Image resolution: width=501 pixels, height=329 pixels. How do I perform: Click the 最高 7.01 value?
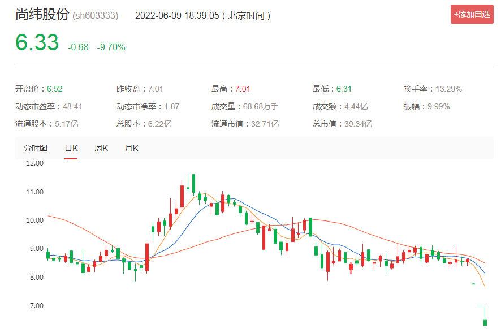click(231, 89)
